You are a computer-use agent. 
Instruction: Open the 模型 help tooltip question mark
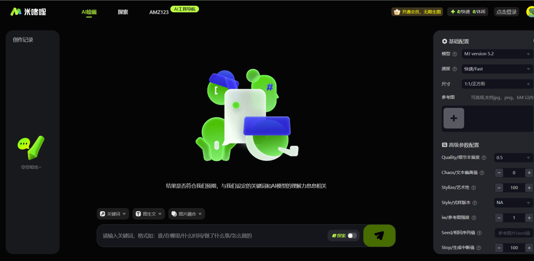[x=454, y=54]
